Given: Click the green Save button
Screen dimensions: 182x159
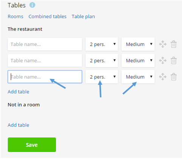Looking at the screenshot, I should (x=32, y=145).
